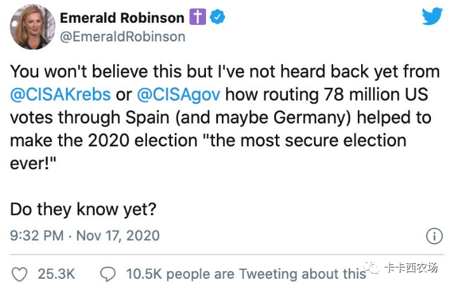Click the 9:32 PM tweet time
This screenshot has height=287, width=452.
click(37, 235)
